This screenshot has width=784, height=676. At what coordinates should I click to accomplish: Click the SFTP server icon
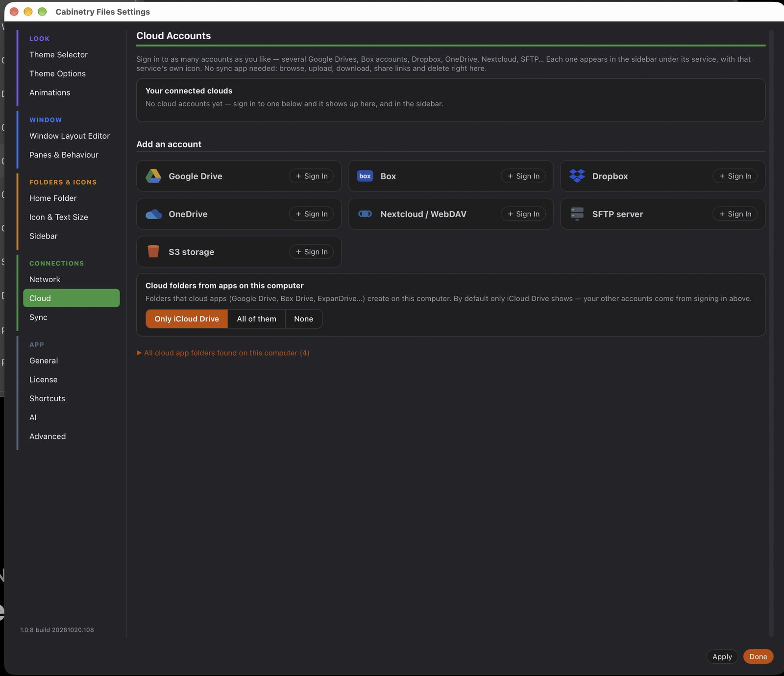[577, 214]
